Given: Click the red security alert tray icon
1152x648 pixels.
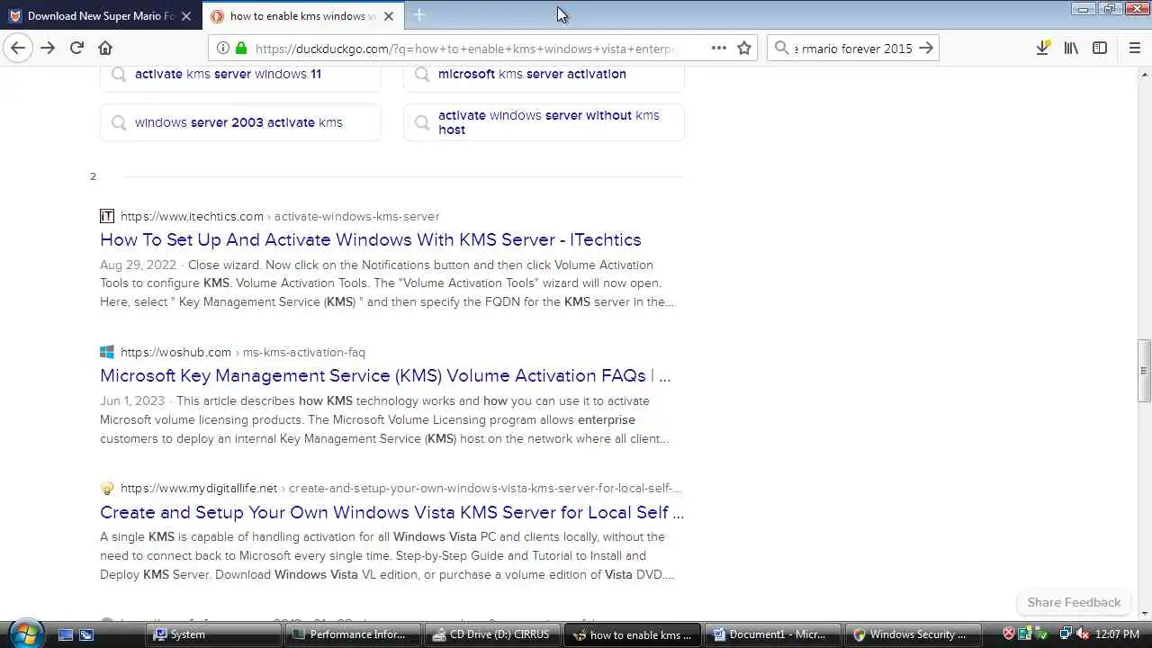Looking at the screenshot, I should (x=1009, y=634).
